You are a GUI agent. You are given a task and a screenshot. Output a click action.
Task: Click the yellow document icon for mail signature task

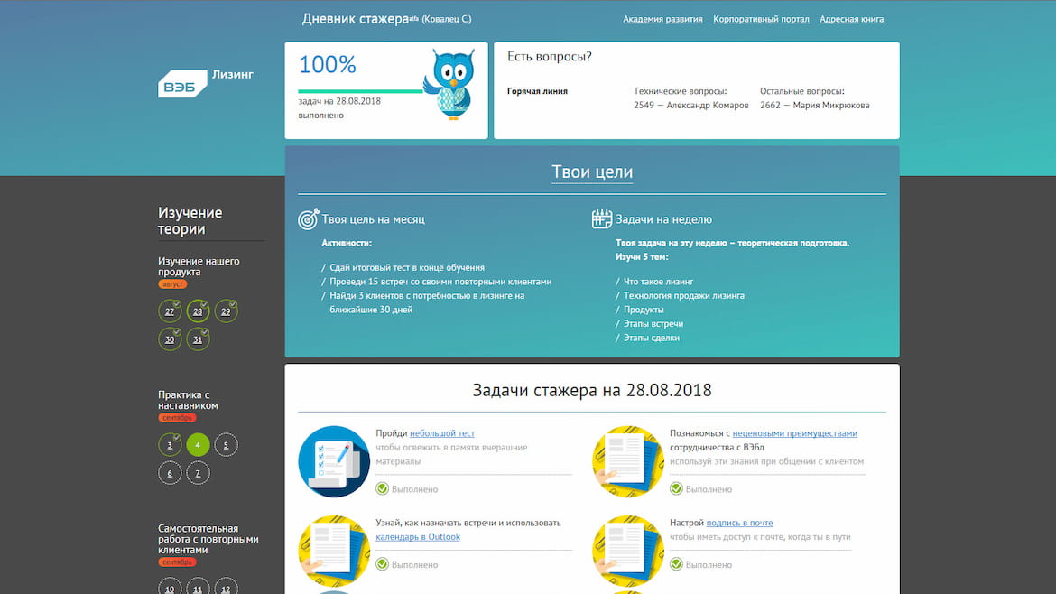click(x=627, y=551)
